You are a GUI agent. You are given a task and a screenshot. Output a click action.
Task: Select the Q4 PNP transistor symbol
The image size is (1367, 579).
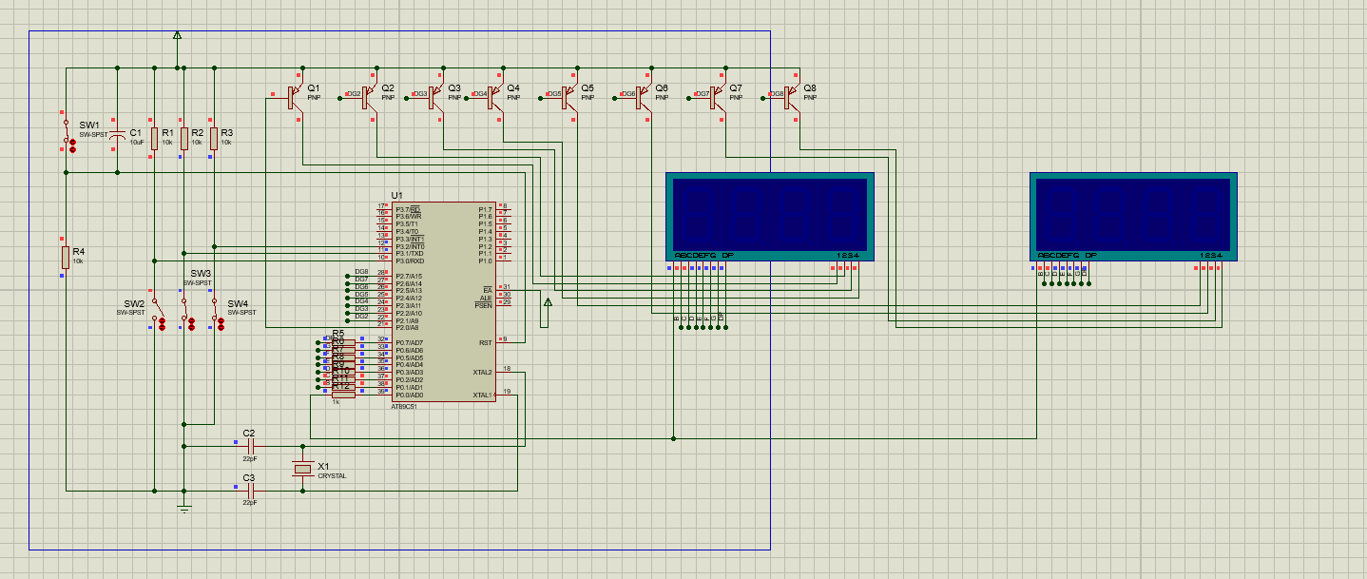pos(496,96)
